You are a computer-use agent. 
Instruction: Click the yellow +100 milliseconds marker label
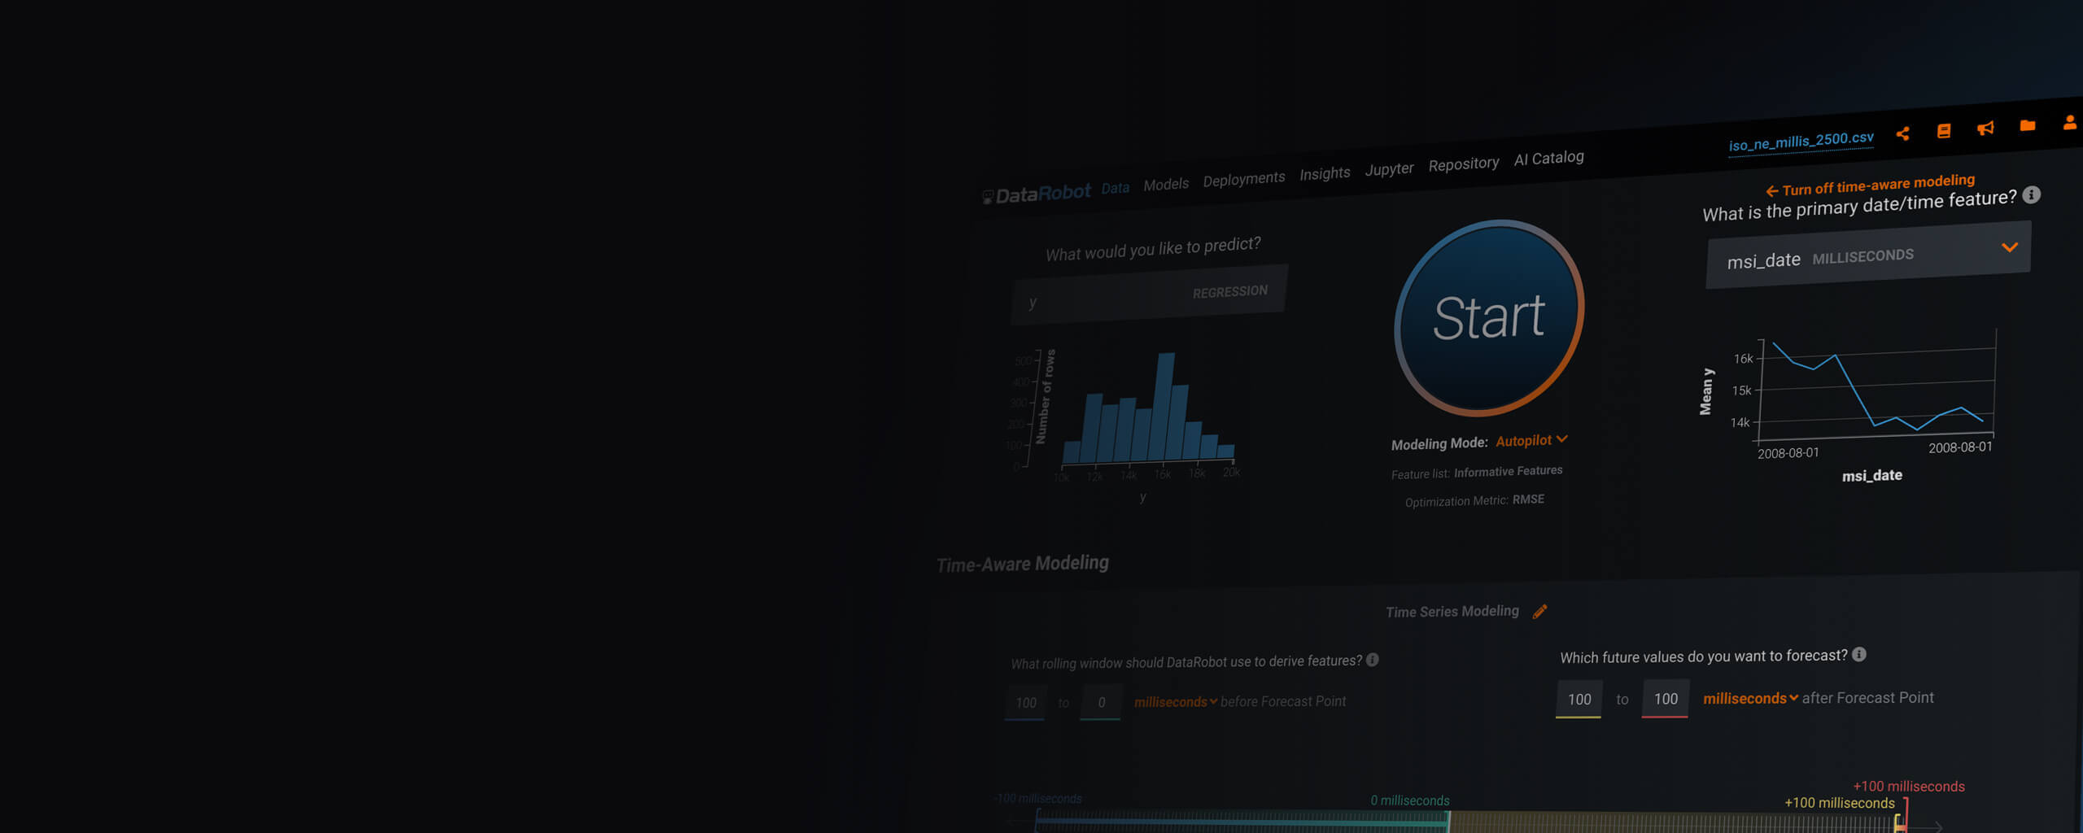tap(1840, 803)
